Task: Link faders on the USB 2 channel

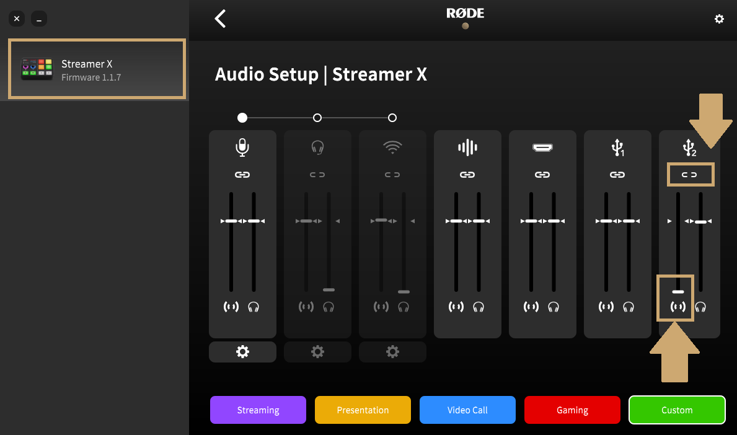Action: click(689, 175)
